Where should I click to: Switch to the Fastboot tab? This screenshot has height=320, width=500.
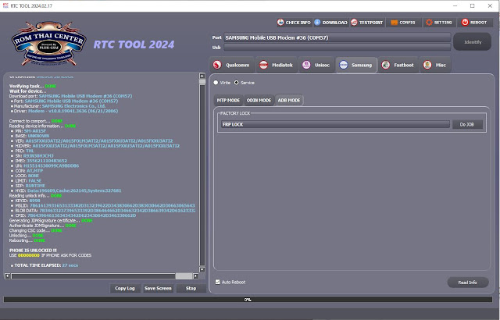398,65
